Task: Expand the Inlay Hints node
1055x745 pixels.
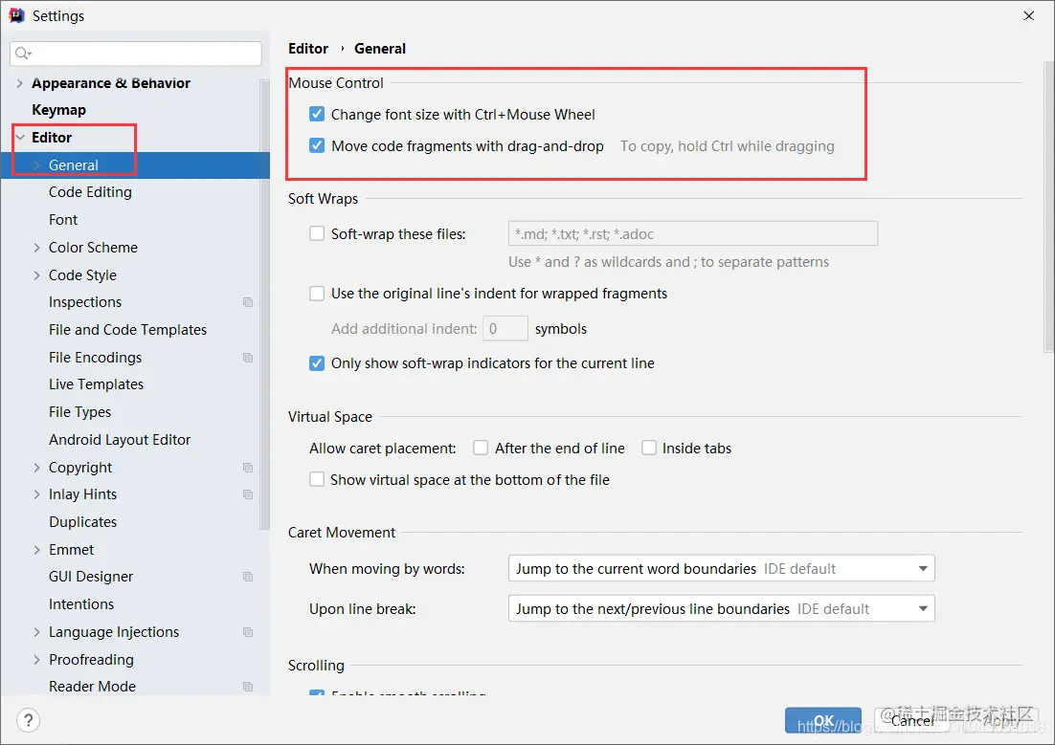Action: tap(37, 494)
